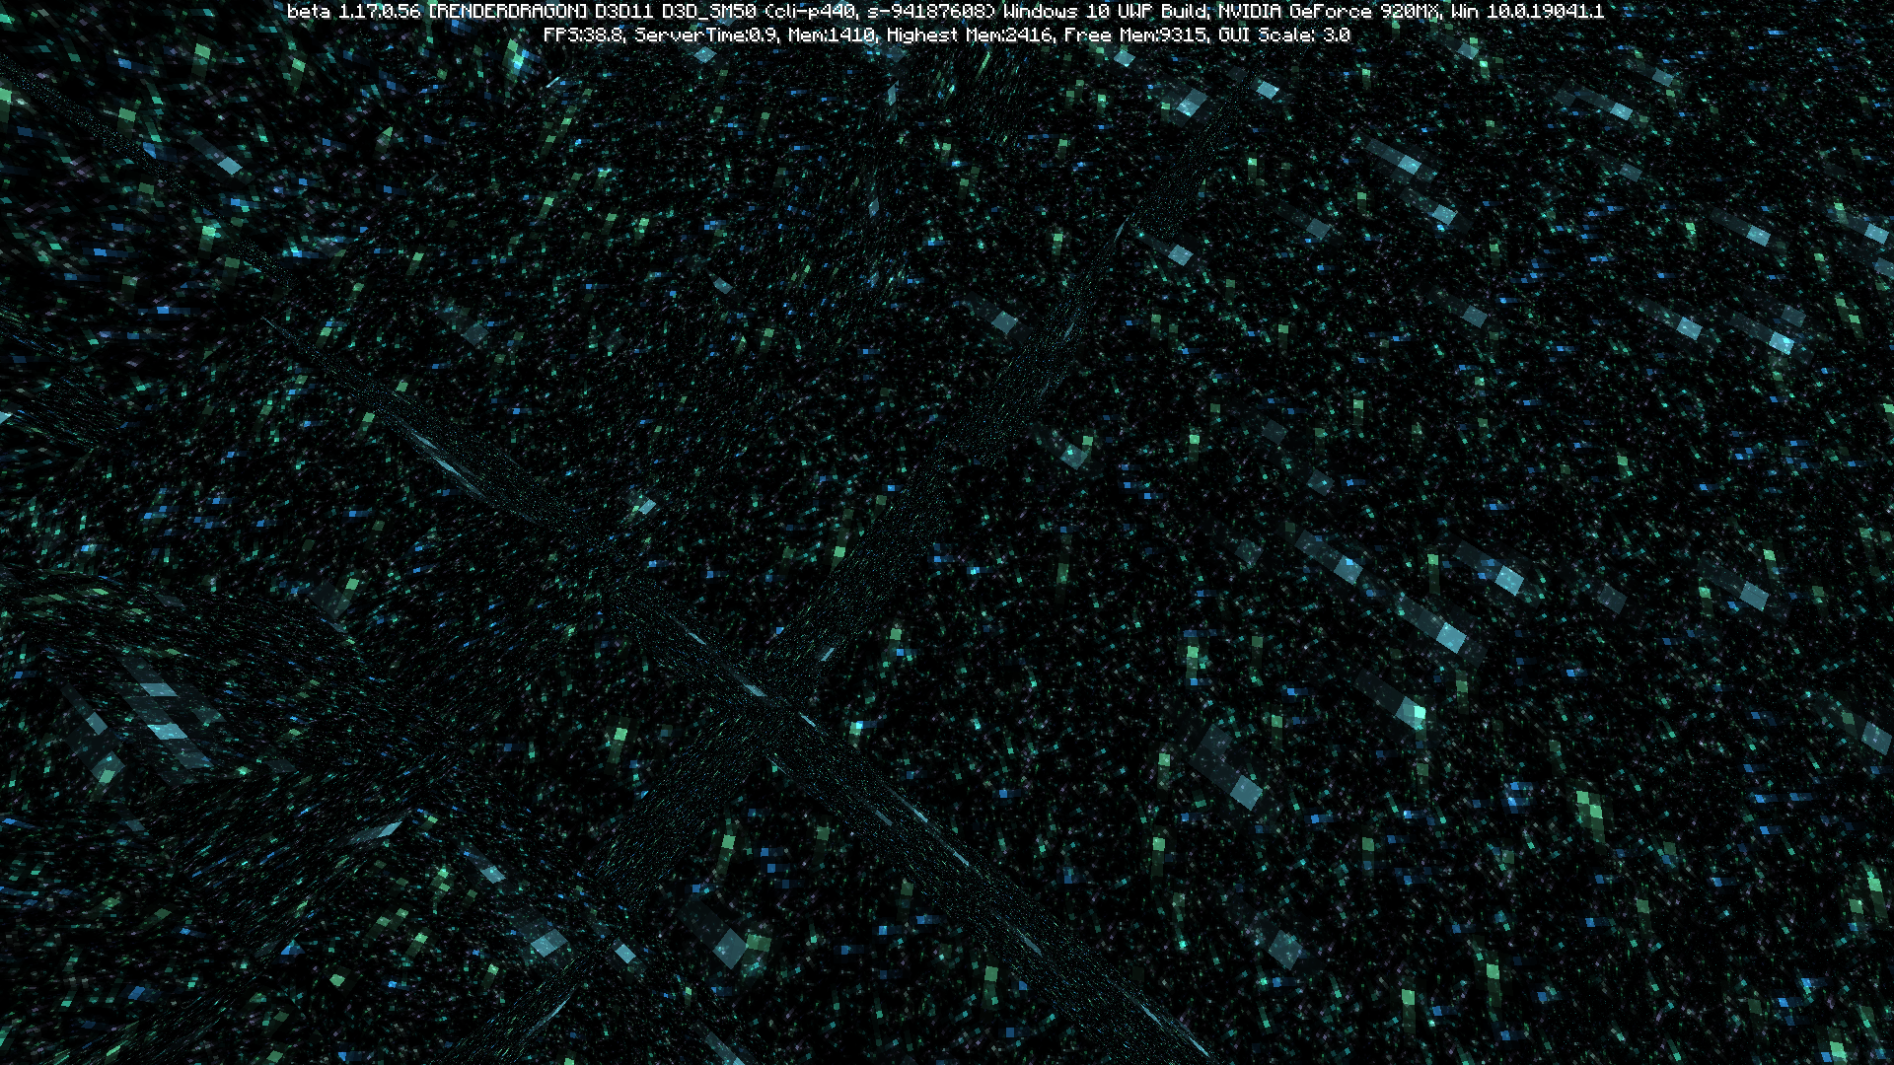Click the Mem:1410 readout
This screenshot has width=1894, height=1065.
pos(832,35)
